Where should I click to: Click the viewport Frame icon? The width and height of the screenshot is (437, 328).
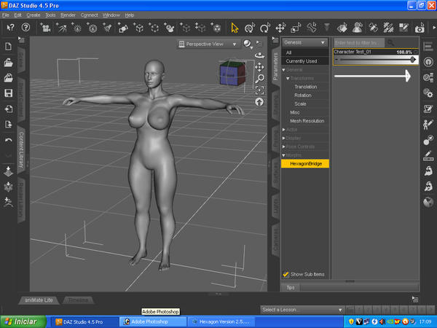(259, 90)
